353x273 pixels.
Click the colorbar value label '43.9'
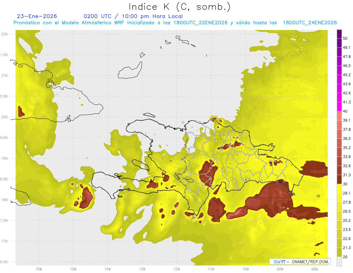click(347, 84)
